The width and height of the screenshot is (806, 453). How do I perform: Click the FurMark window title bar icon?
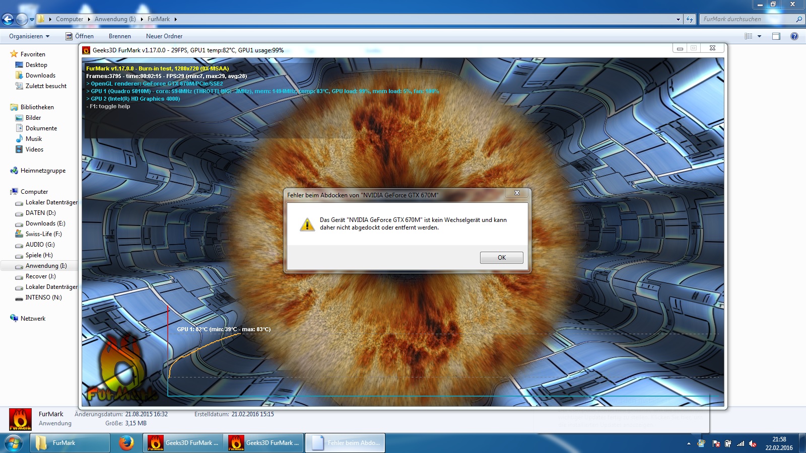pyautogui.click(x=86, y=50)
